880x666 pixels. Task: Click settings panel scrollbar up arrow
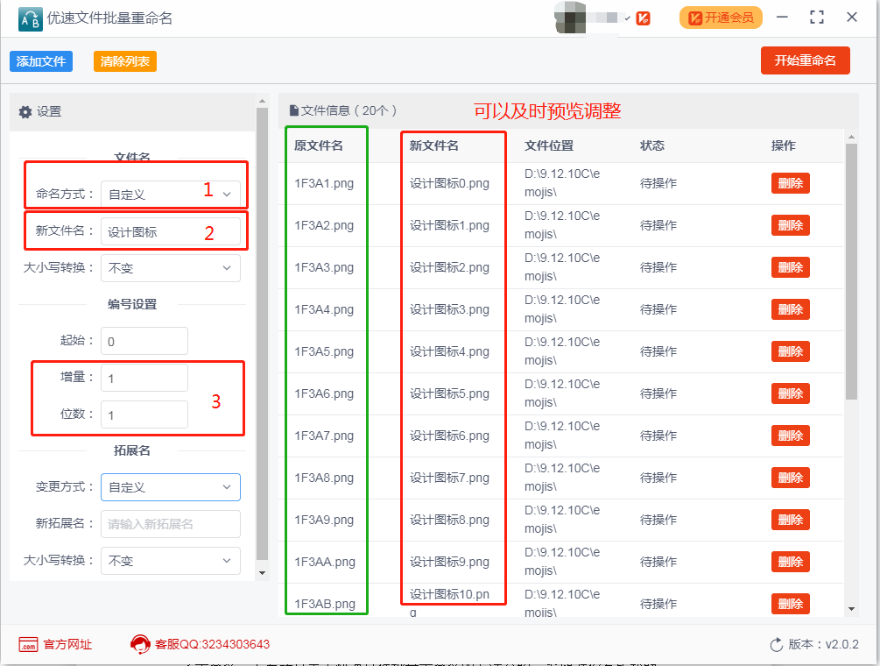click(x=262, y=101)
